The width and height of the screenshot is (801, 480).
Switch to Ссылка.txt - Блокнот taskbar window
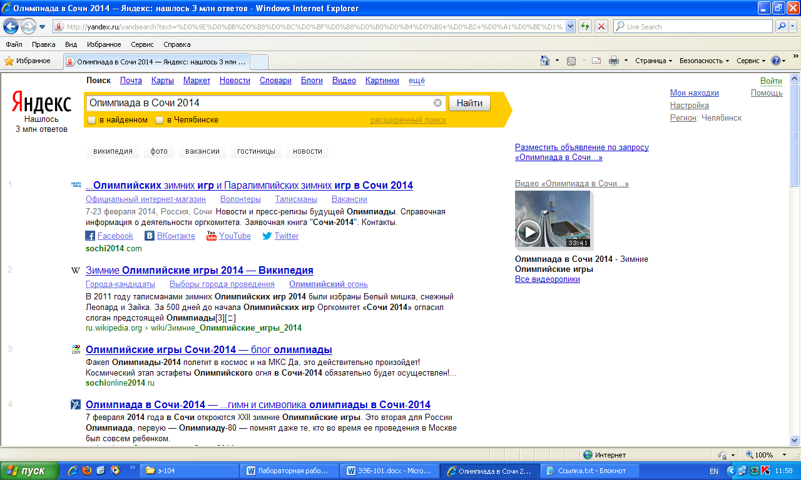[x=591, y=471]
